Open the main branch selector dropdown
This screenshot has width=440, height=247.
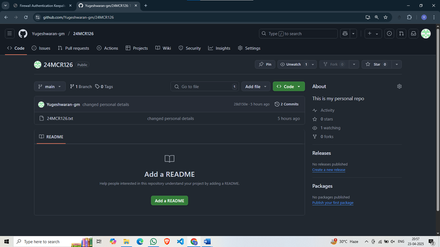[50, 87]
